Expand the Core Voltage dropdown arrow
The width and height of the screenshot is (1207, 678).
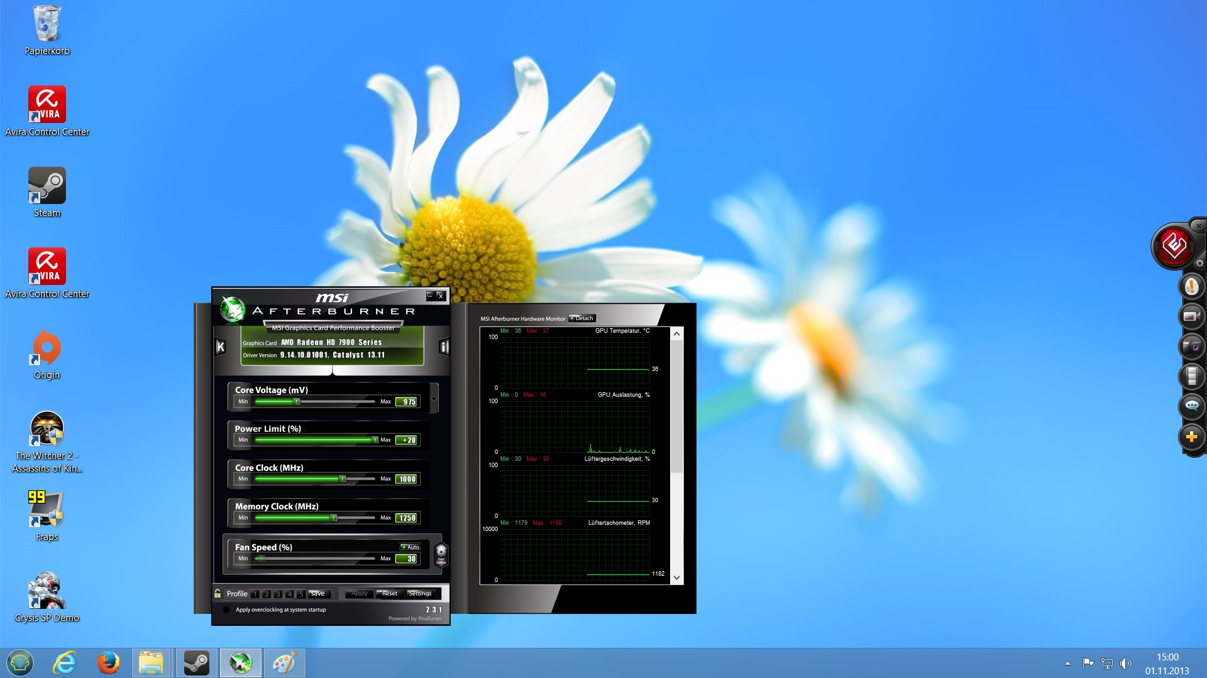click(x=434, y=399)
